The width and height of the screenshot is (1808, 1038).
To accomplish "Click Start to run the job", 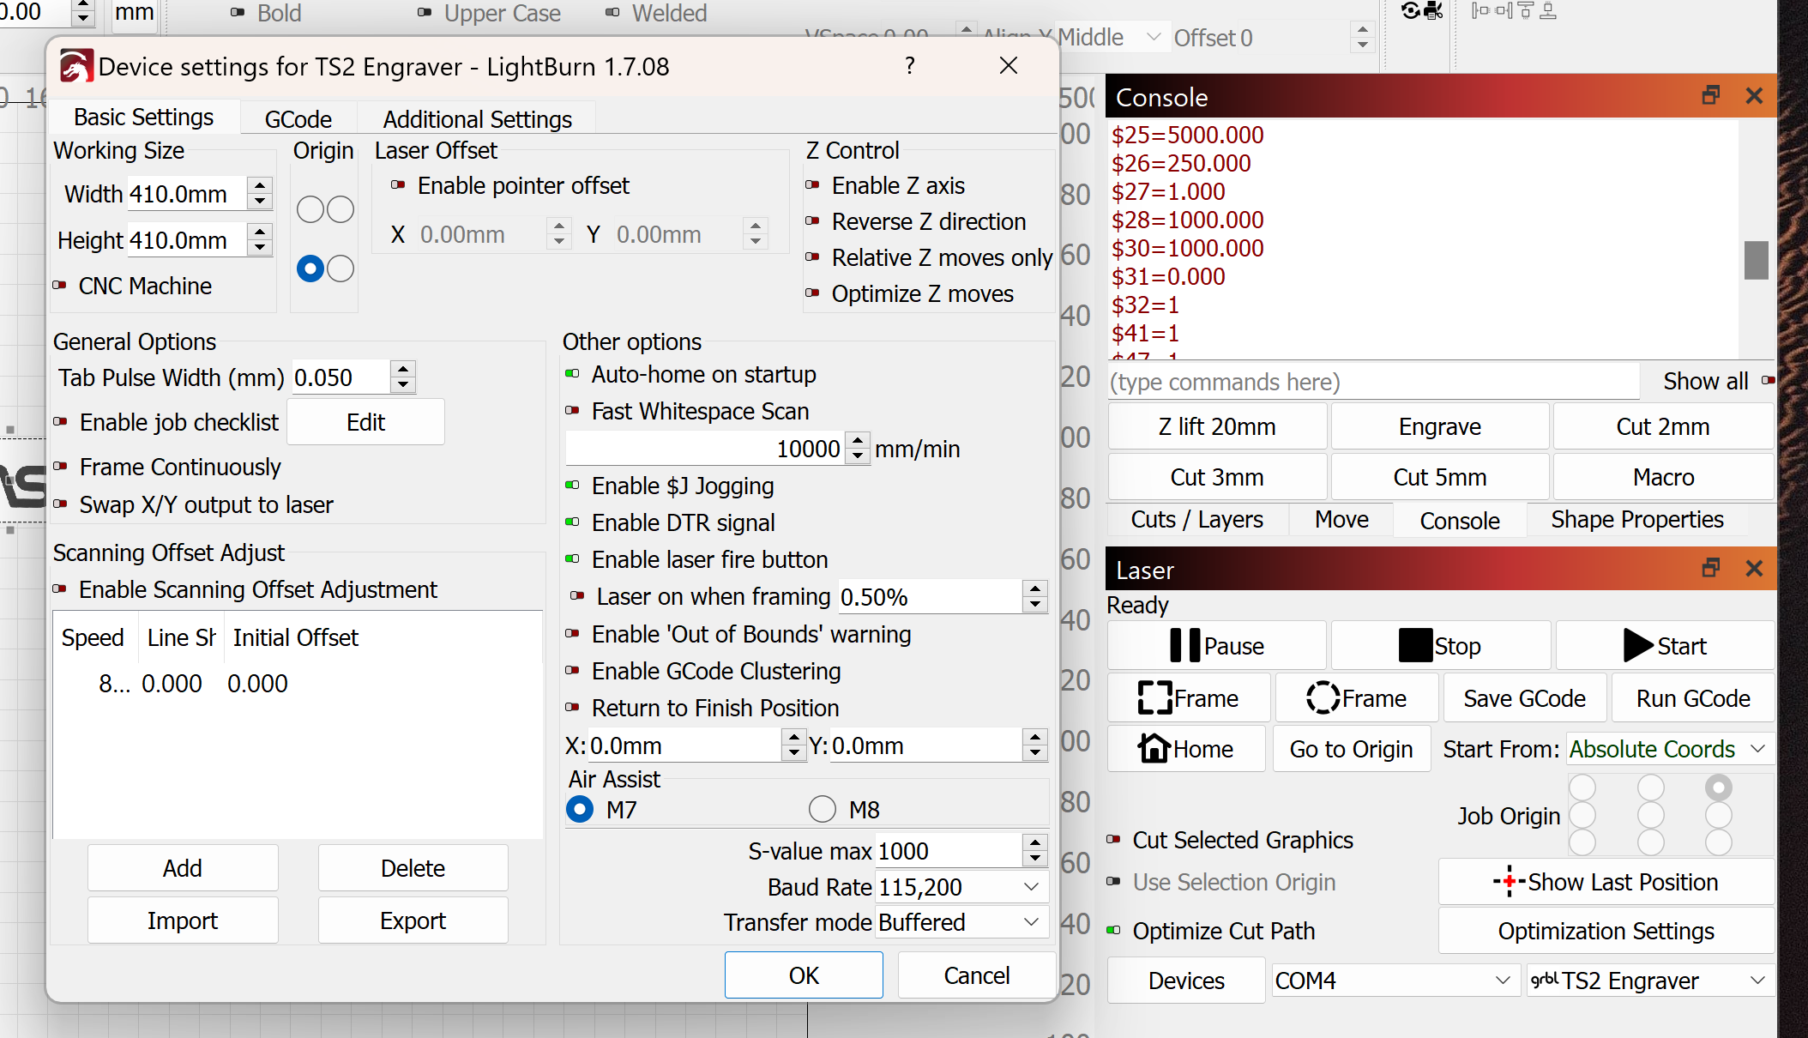I will pos(1665,646).
